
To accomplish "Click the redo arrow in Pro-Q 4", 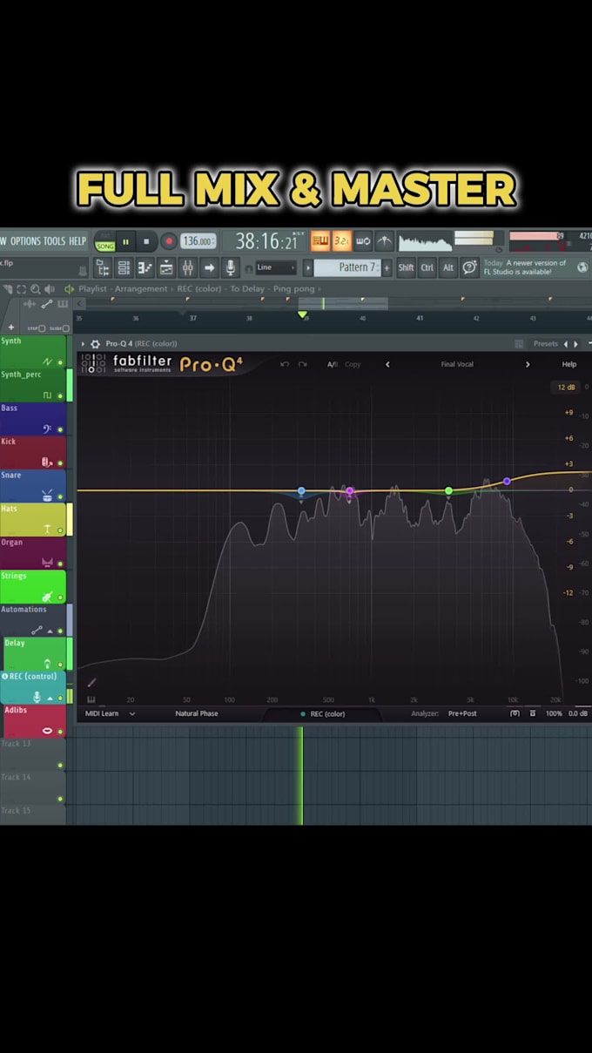I will 302,364.
